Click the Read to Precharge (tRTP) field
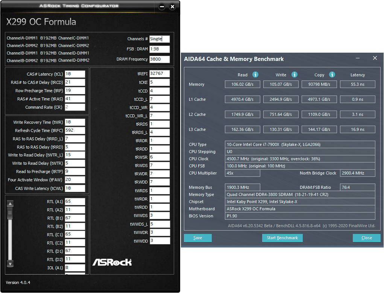This screenshot has width=384, height=293. pyautogui.click(x=75, y=172)
